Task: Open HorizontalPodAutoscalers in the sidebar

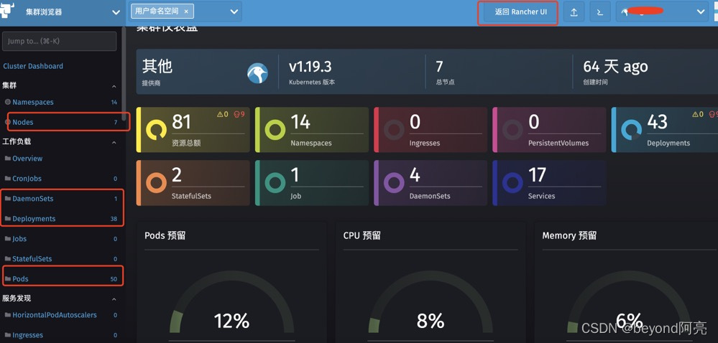Action: (55, 315)
